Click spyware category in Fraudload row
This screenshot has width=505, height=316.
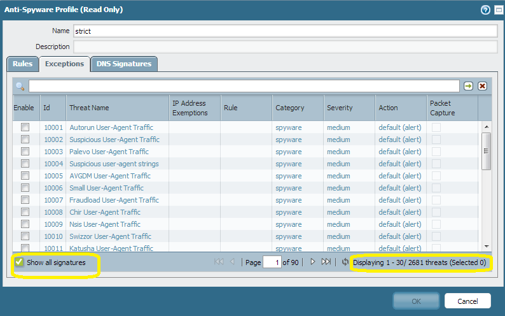click(289, 200)
